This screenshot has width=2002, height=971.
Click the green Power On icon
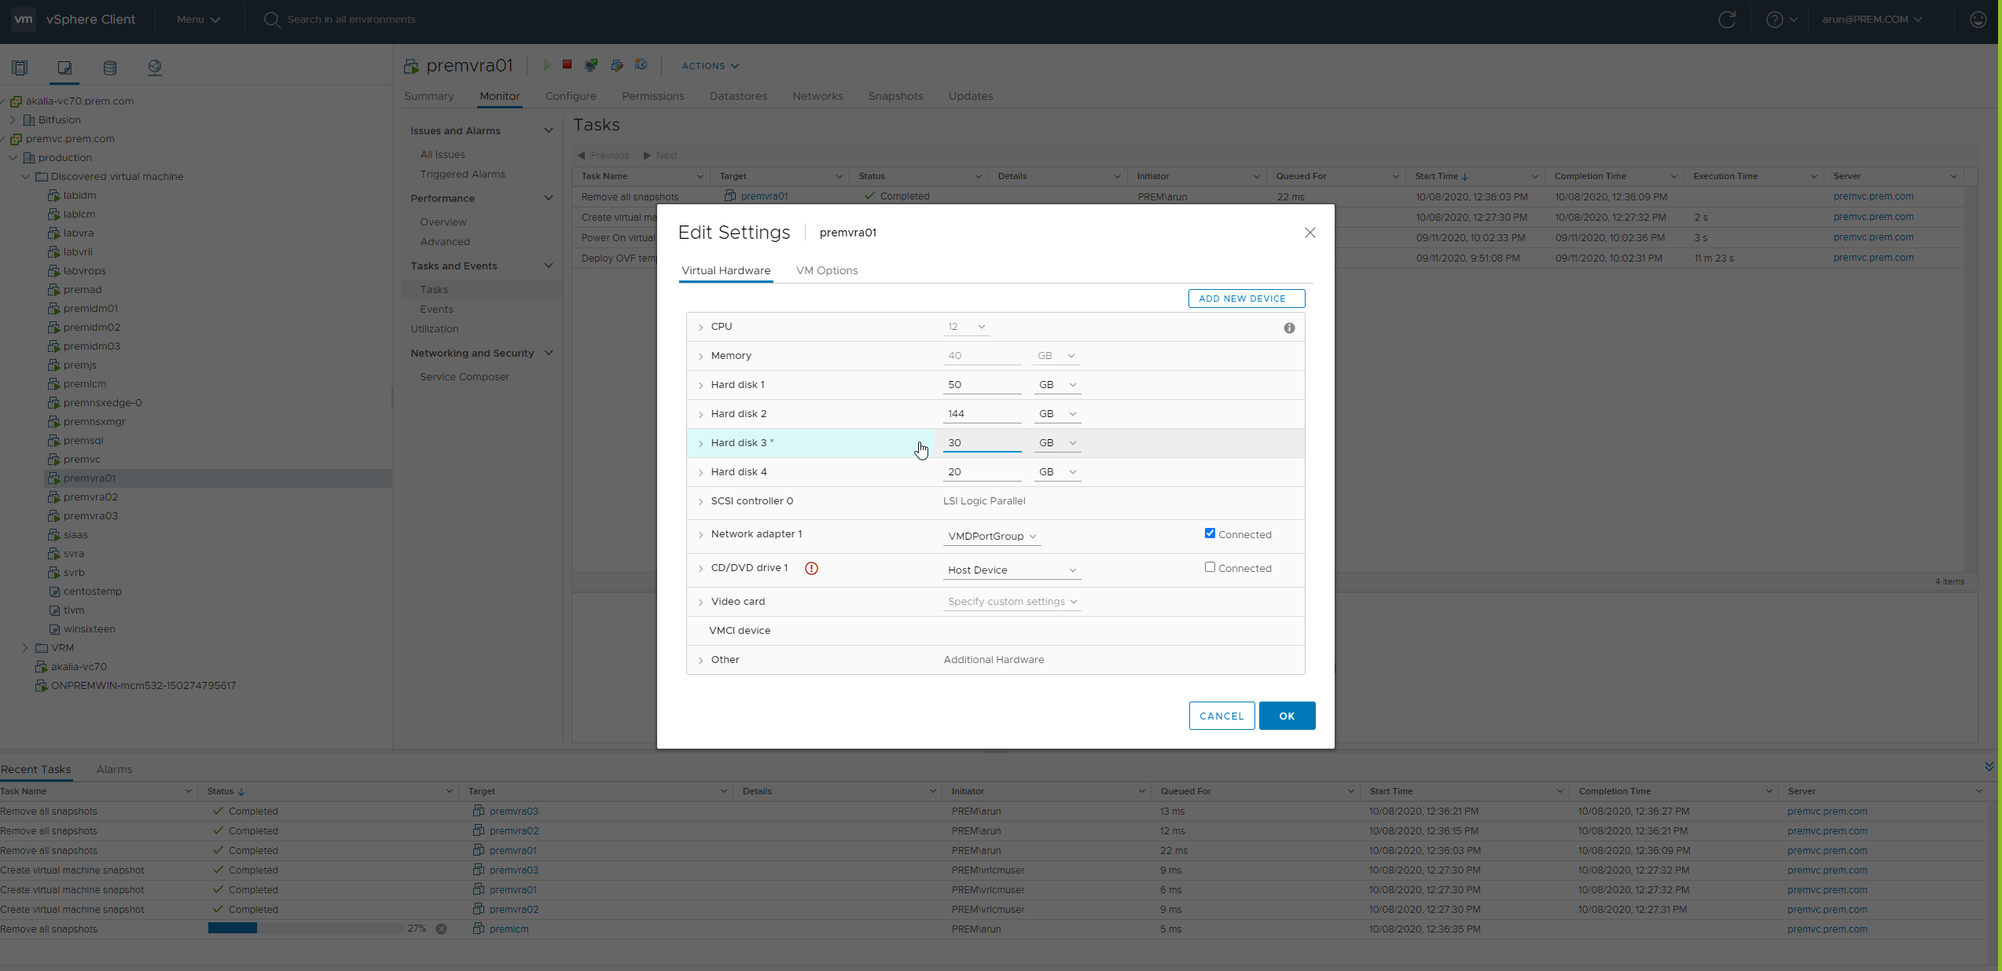[547, 65]
